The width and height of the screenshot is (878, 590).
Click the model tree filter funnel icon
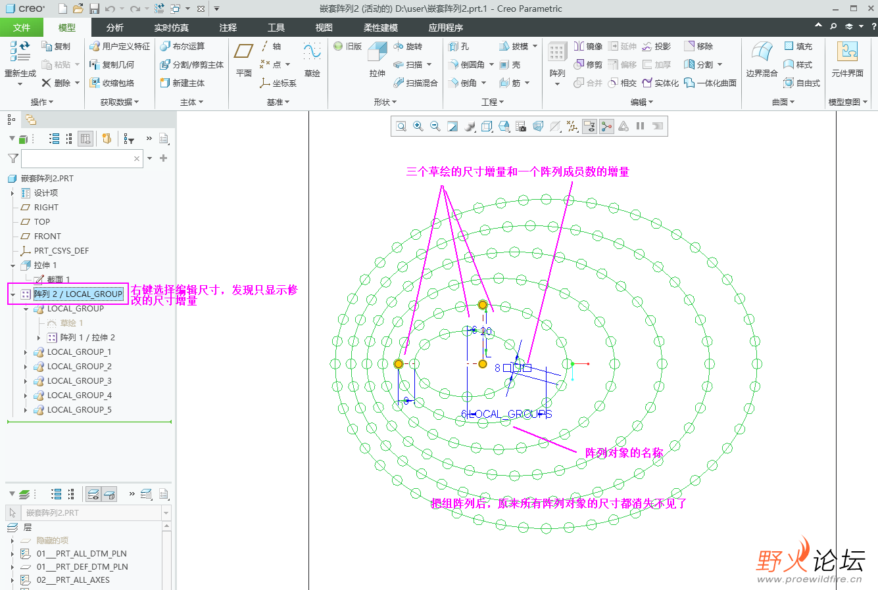click(x=12, y=158)
